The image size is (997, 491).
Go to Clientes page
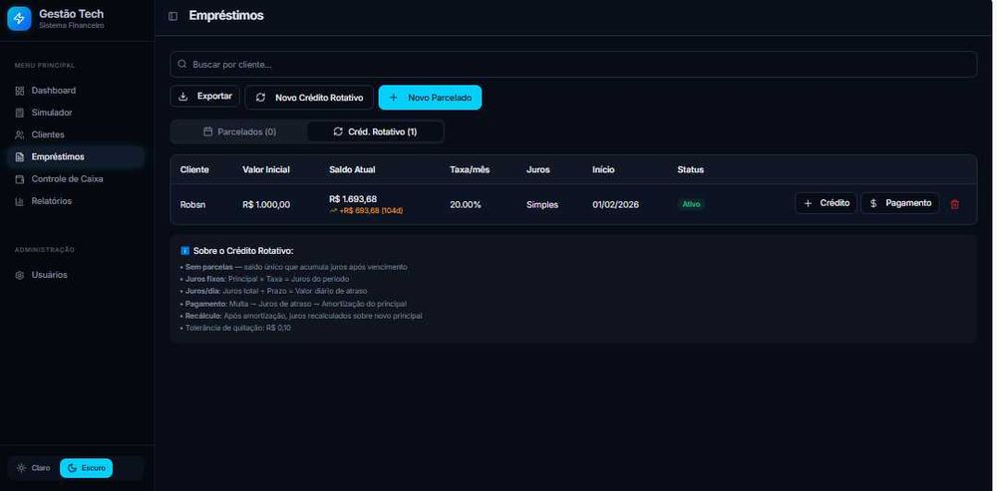[76, 135]
